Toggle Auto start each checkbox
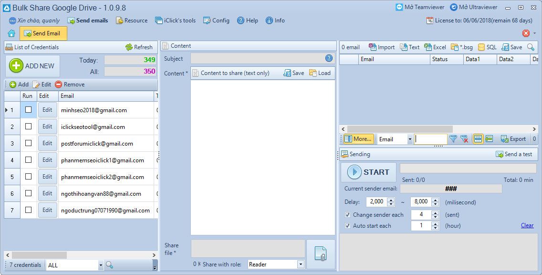The height and width of the screenshot is (275, 542). (x=347, y=226)
